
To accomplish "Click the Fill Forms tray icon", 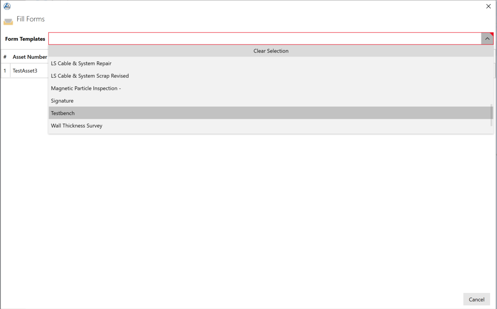I will point(8,21).
